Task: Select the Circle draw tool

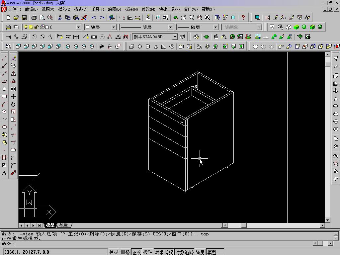Action: click(x=4, y=112)
